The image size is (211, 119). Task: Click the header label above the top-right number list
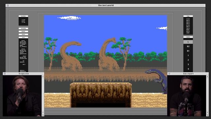(x=188, y=16)
